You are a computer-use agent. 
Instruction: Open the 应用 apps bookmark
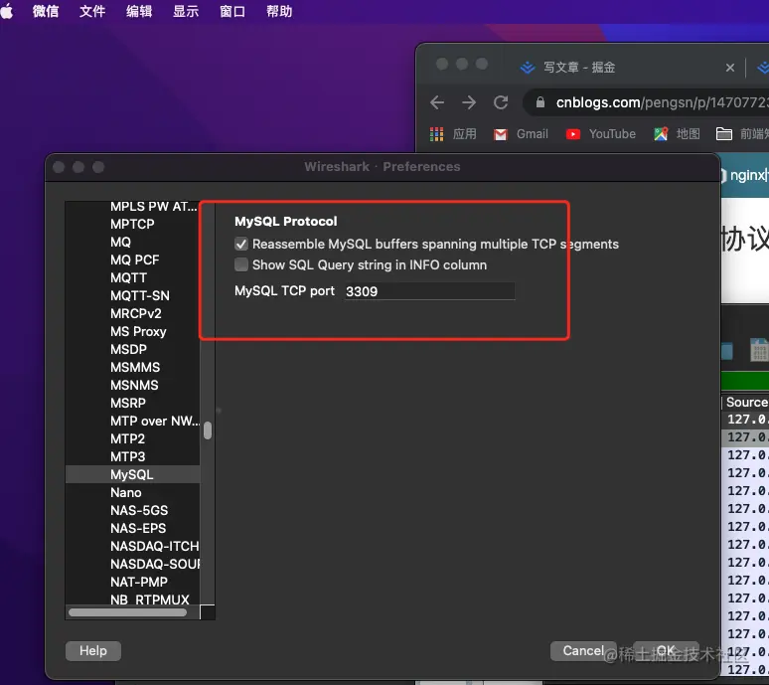pos(453,134)
